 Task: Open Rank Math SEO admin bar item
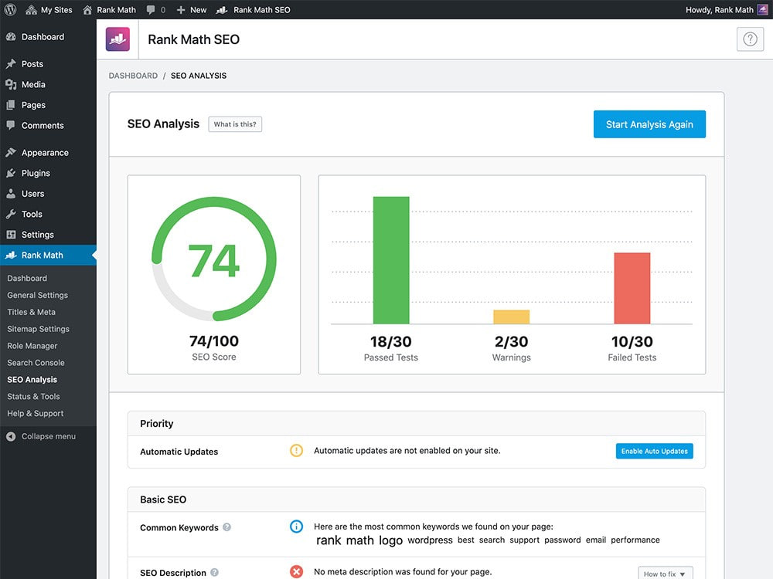pos(254,10)
